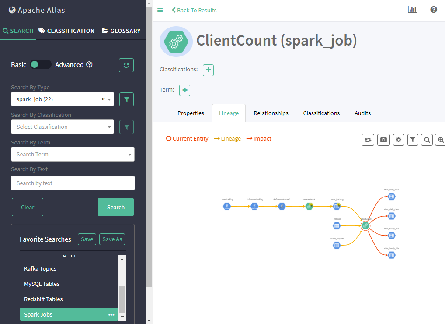Switch to the Search tab
Image resolution: width=445 pixels, height=324 pixels.
(18, 31)
